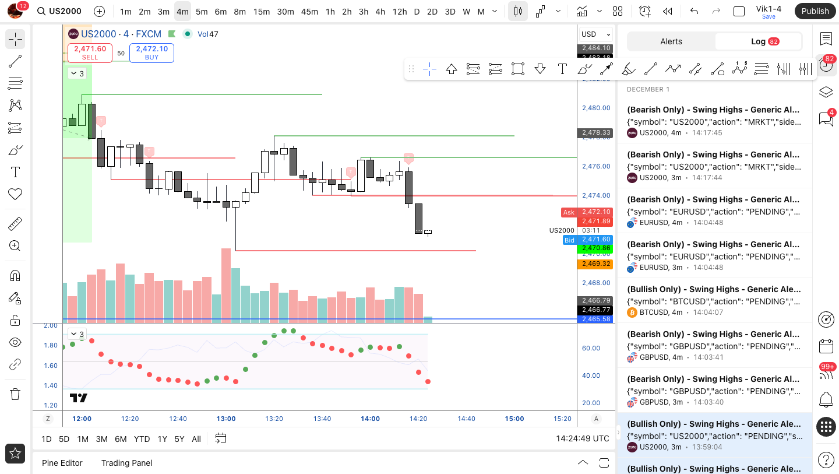
Task: Open the object tree layers icon
Action: point(826,92)
